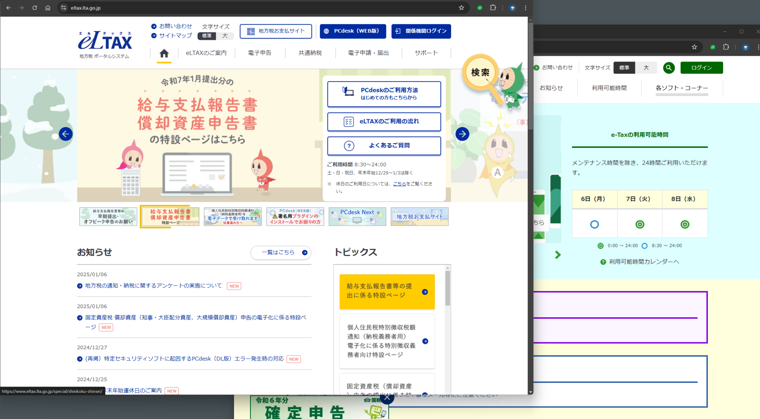Click arrow icon on 給与支払報告書等 topic card
This screenshot has width=760, height=419.
425,292
